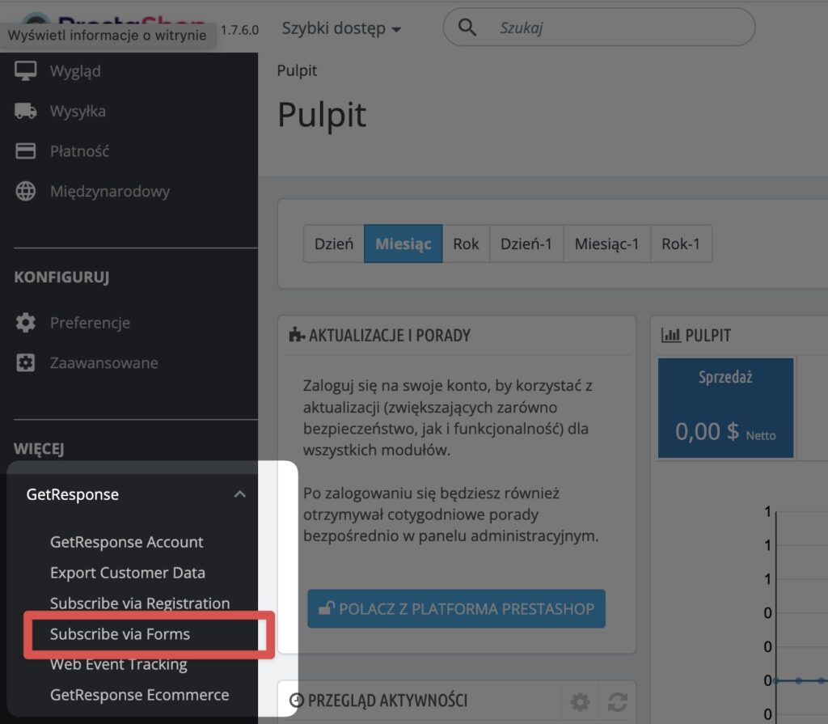The image size is (828, 724).
Task: Click the Pulpit breadcrumb
Action: pyautogui.click(x=297, y=70)
